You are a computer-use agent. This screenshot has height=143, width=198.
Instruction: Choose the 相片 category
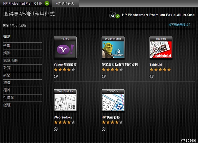point(7,90)
